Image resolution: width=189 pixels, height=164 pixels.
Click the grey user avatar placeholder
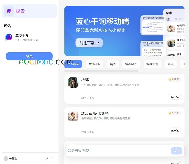6,158
